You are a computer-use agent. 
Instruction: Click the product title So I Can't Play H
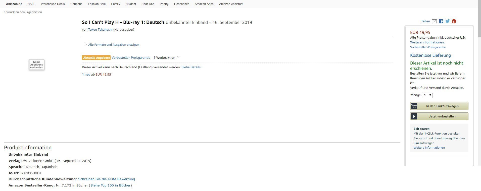123,22
